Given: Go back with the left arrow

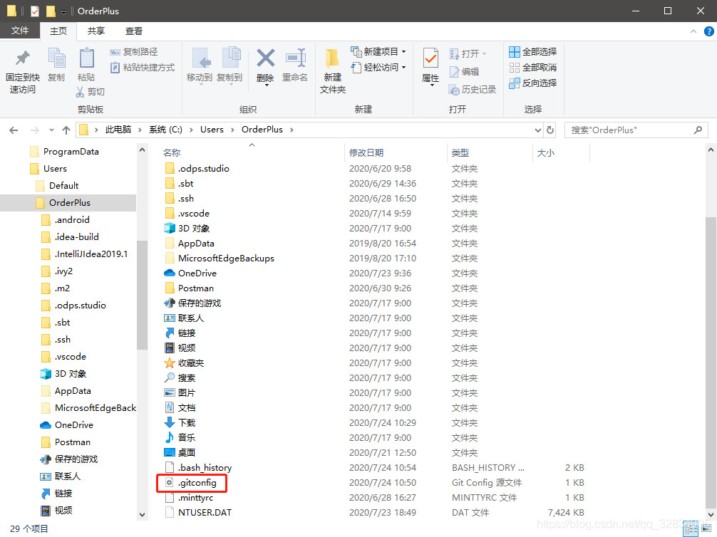Looking at the screenshot, I should 14,130.
